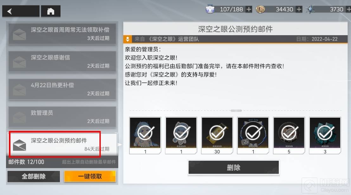Screen dimensions: 351x195
Task: Click the reward item with quantity 5
Action: coord(289,135)
